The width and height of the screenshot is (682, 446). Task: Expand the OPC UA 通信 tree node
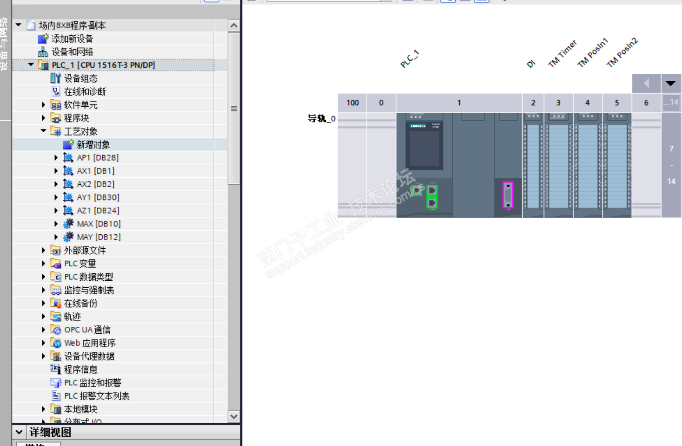coord(44,330)
